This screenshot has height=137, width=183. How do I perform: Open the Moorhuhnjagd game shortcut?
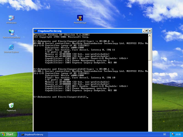[80, 19]
